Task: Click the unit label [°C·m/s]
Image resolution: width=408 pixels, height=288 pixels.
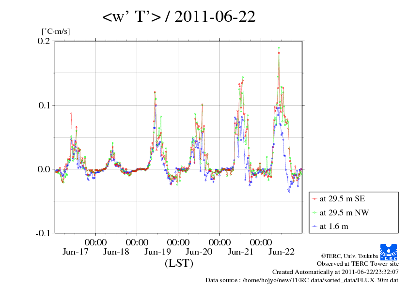Action: coord(56,31)
